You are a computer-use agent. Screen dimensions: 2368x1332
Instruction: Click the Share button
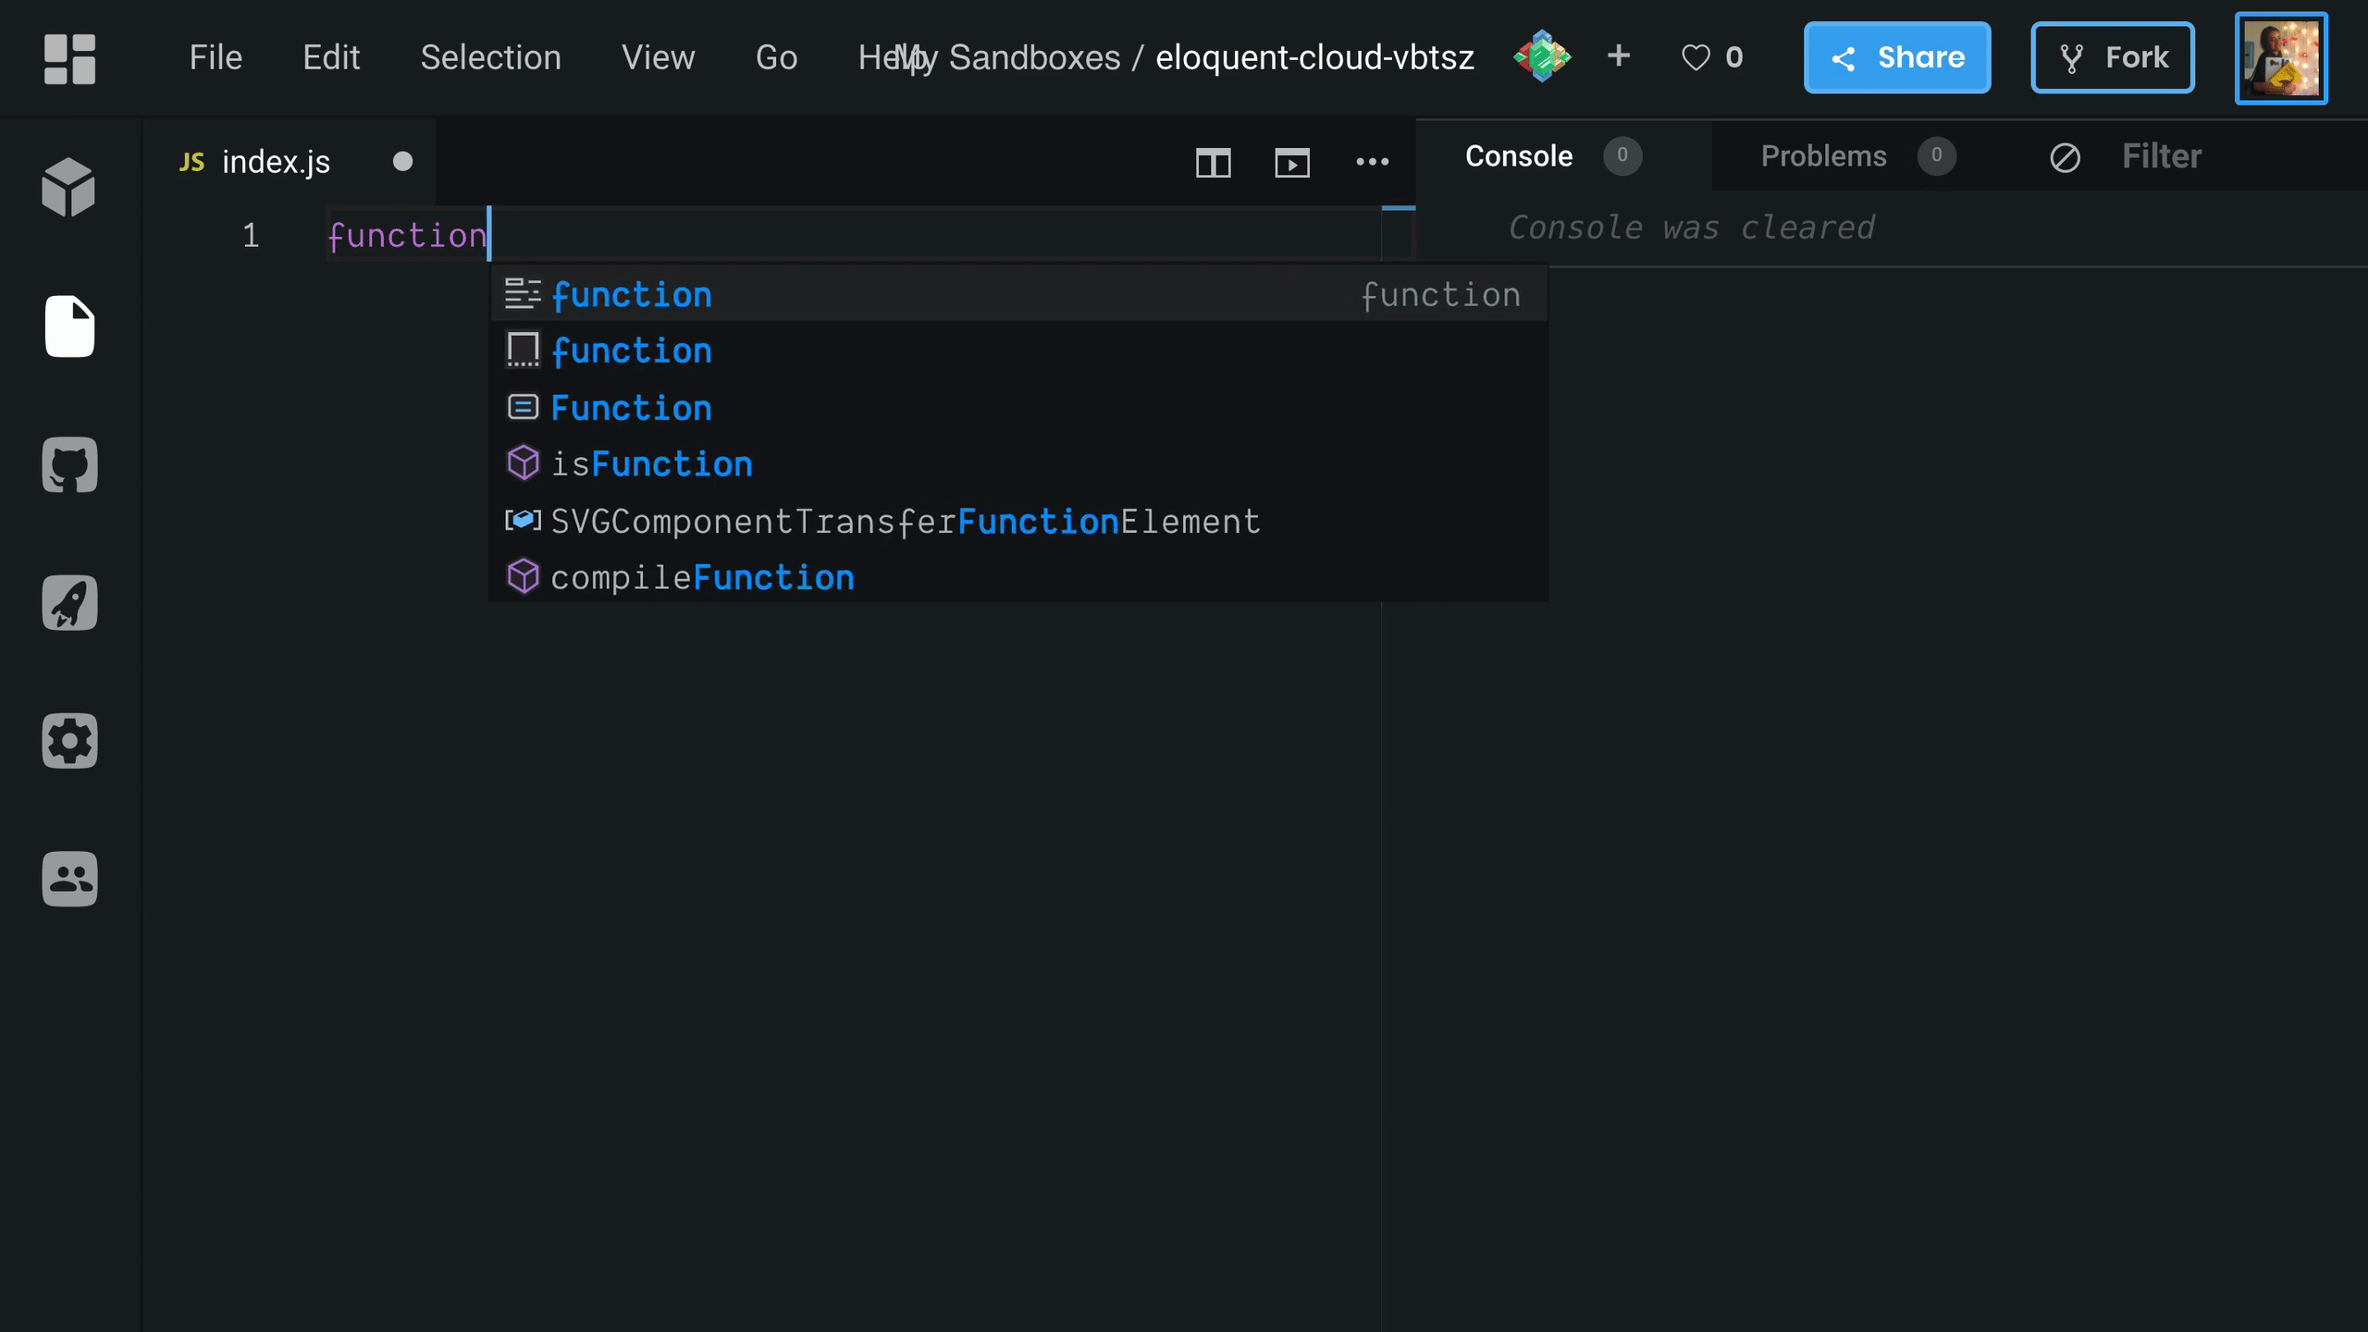click(x=1897, y=57)
